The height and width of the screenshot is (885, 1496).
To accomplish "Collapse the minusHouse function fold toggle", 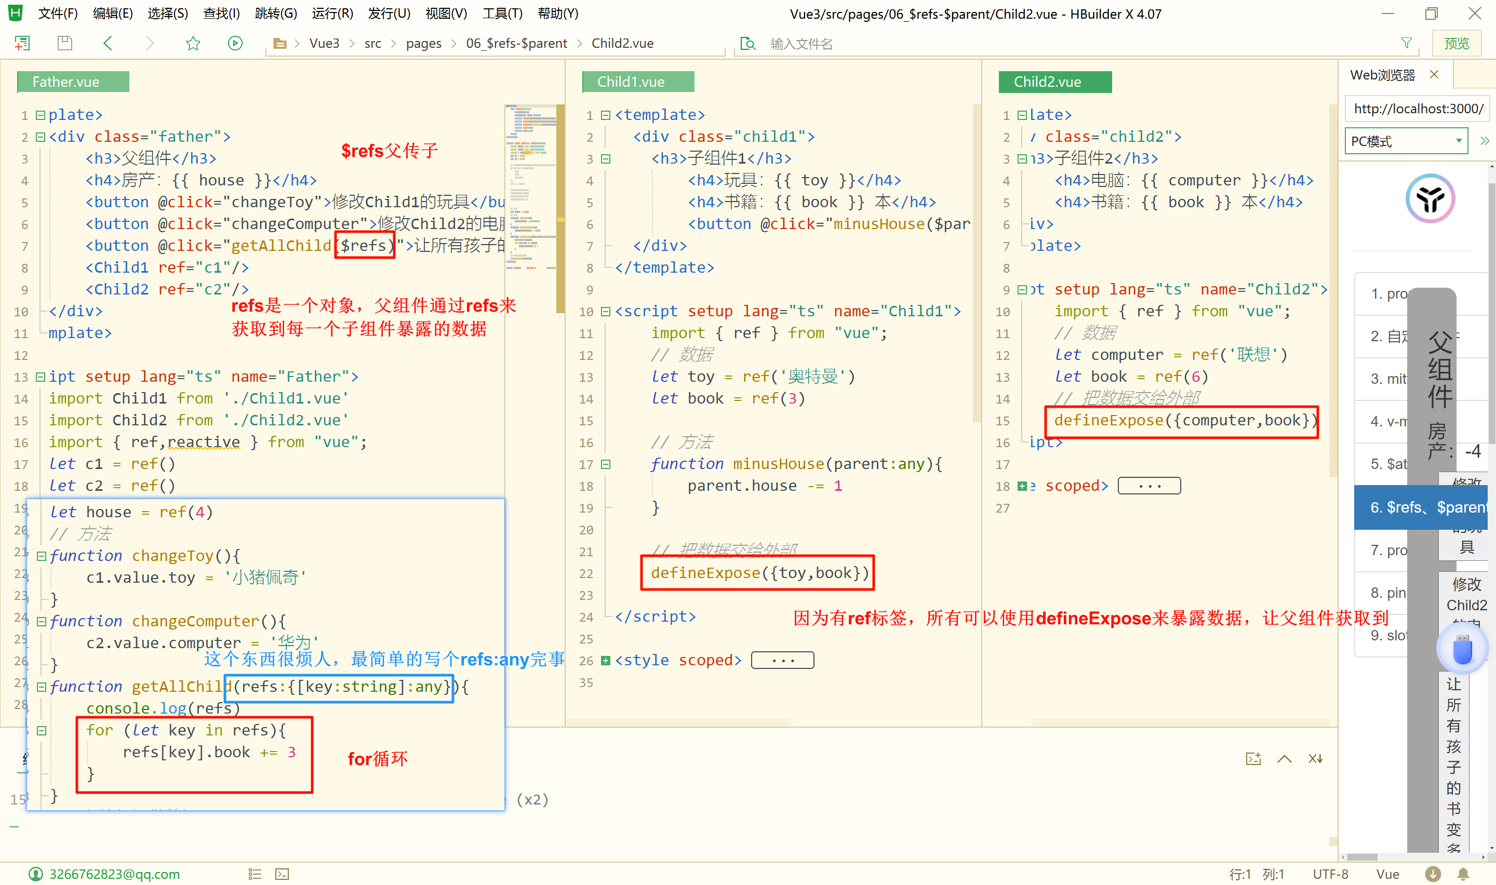I will coord(605,464).
